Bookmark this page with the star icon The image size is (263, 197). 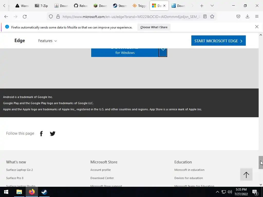coord(212,16)
